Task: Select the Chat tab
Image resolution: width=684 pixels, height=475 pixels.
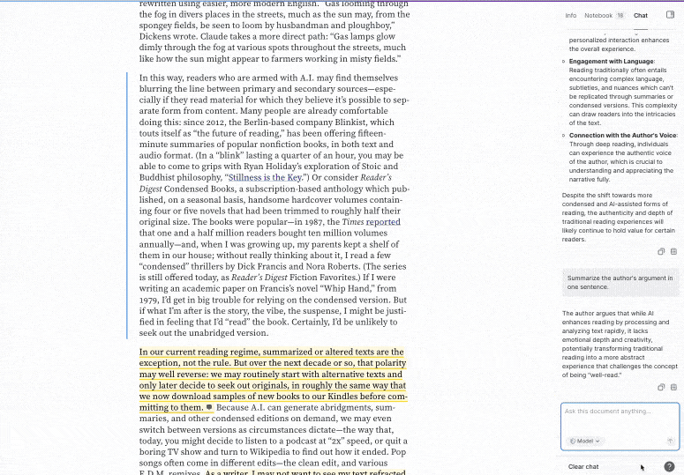Action: coord(641,15)
